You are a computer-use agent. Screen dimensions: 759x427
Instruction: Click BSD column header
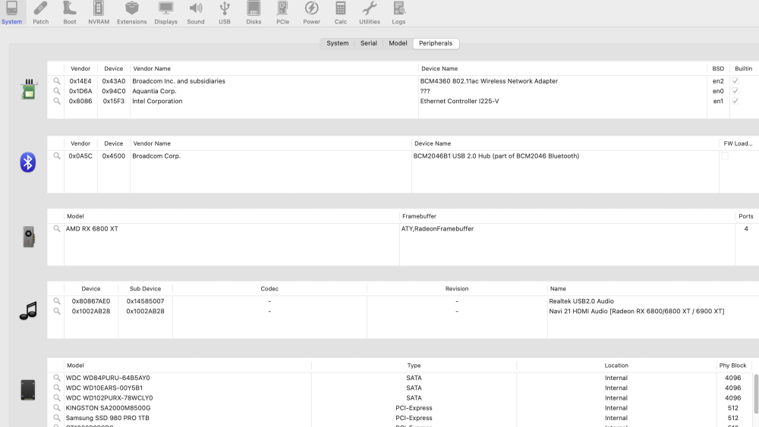[718, 69]
